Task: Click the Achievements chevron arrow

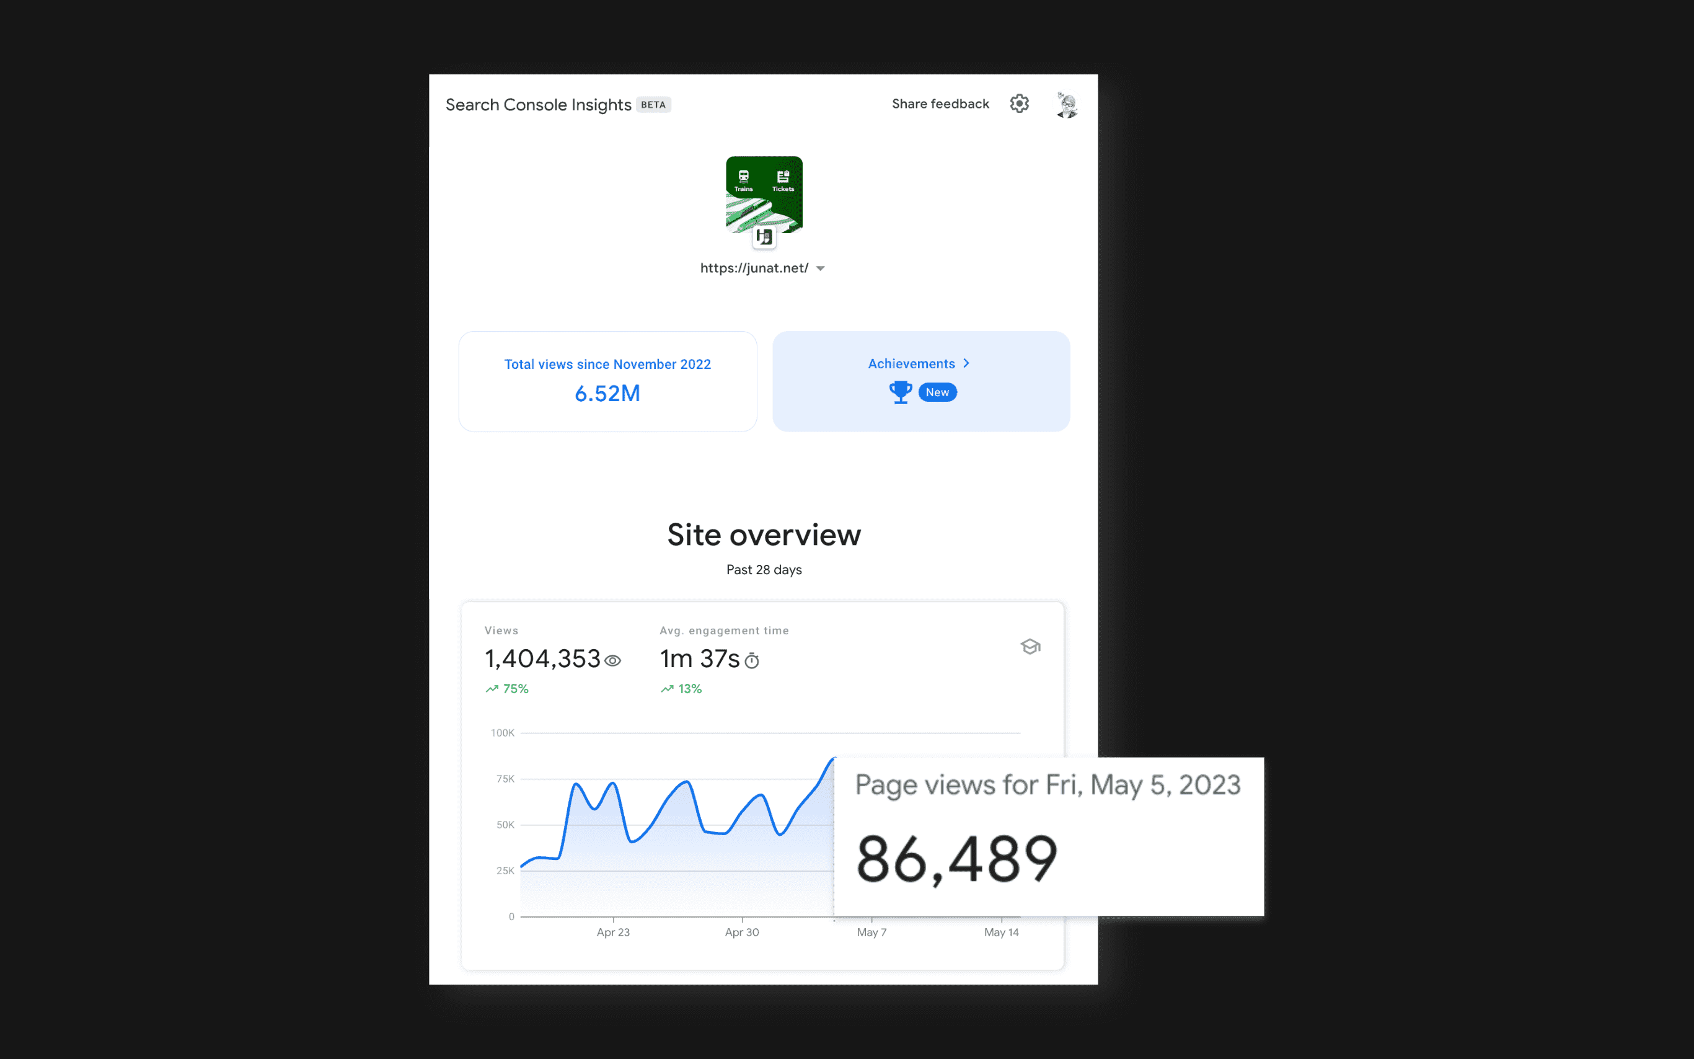Action: (x=966, y=363)
